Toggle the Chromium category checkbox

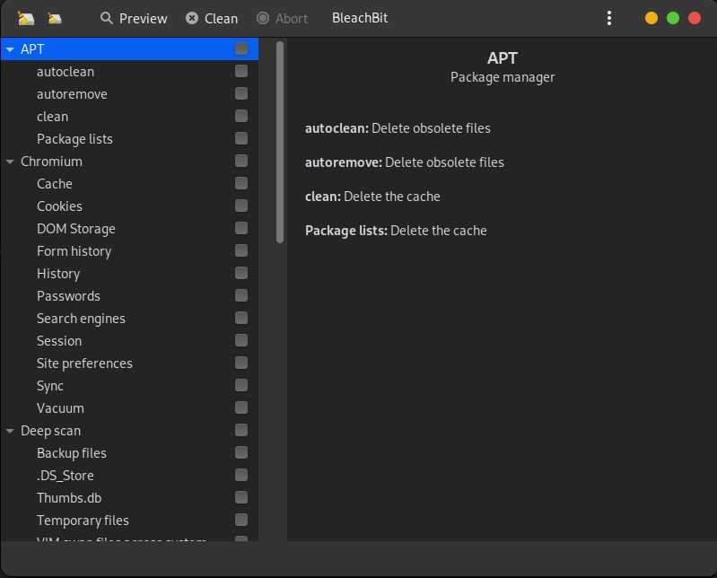pos(241,161)
